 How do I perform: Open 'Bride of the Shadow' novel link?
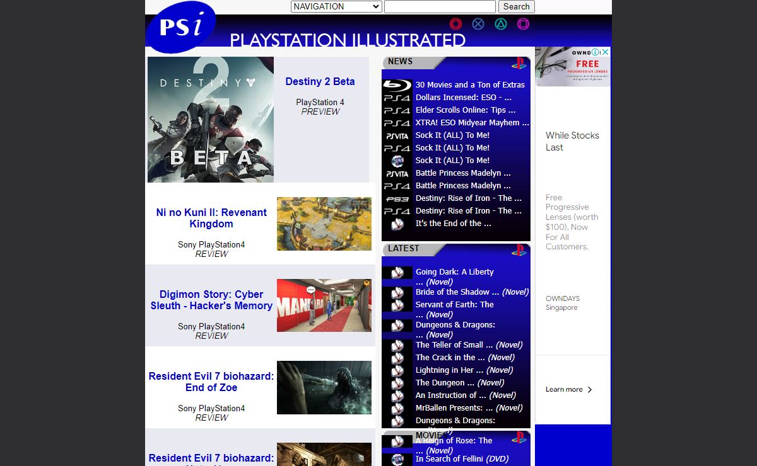[x=472, y=292]
